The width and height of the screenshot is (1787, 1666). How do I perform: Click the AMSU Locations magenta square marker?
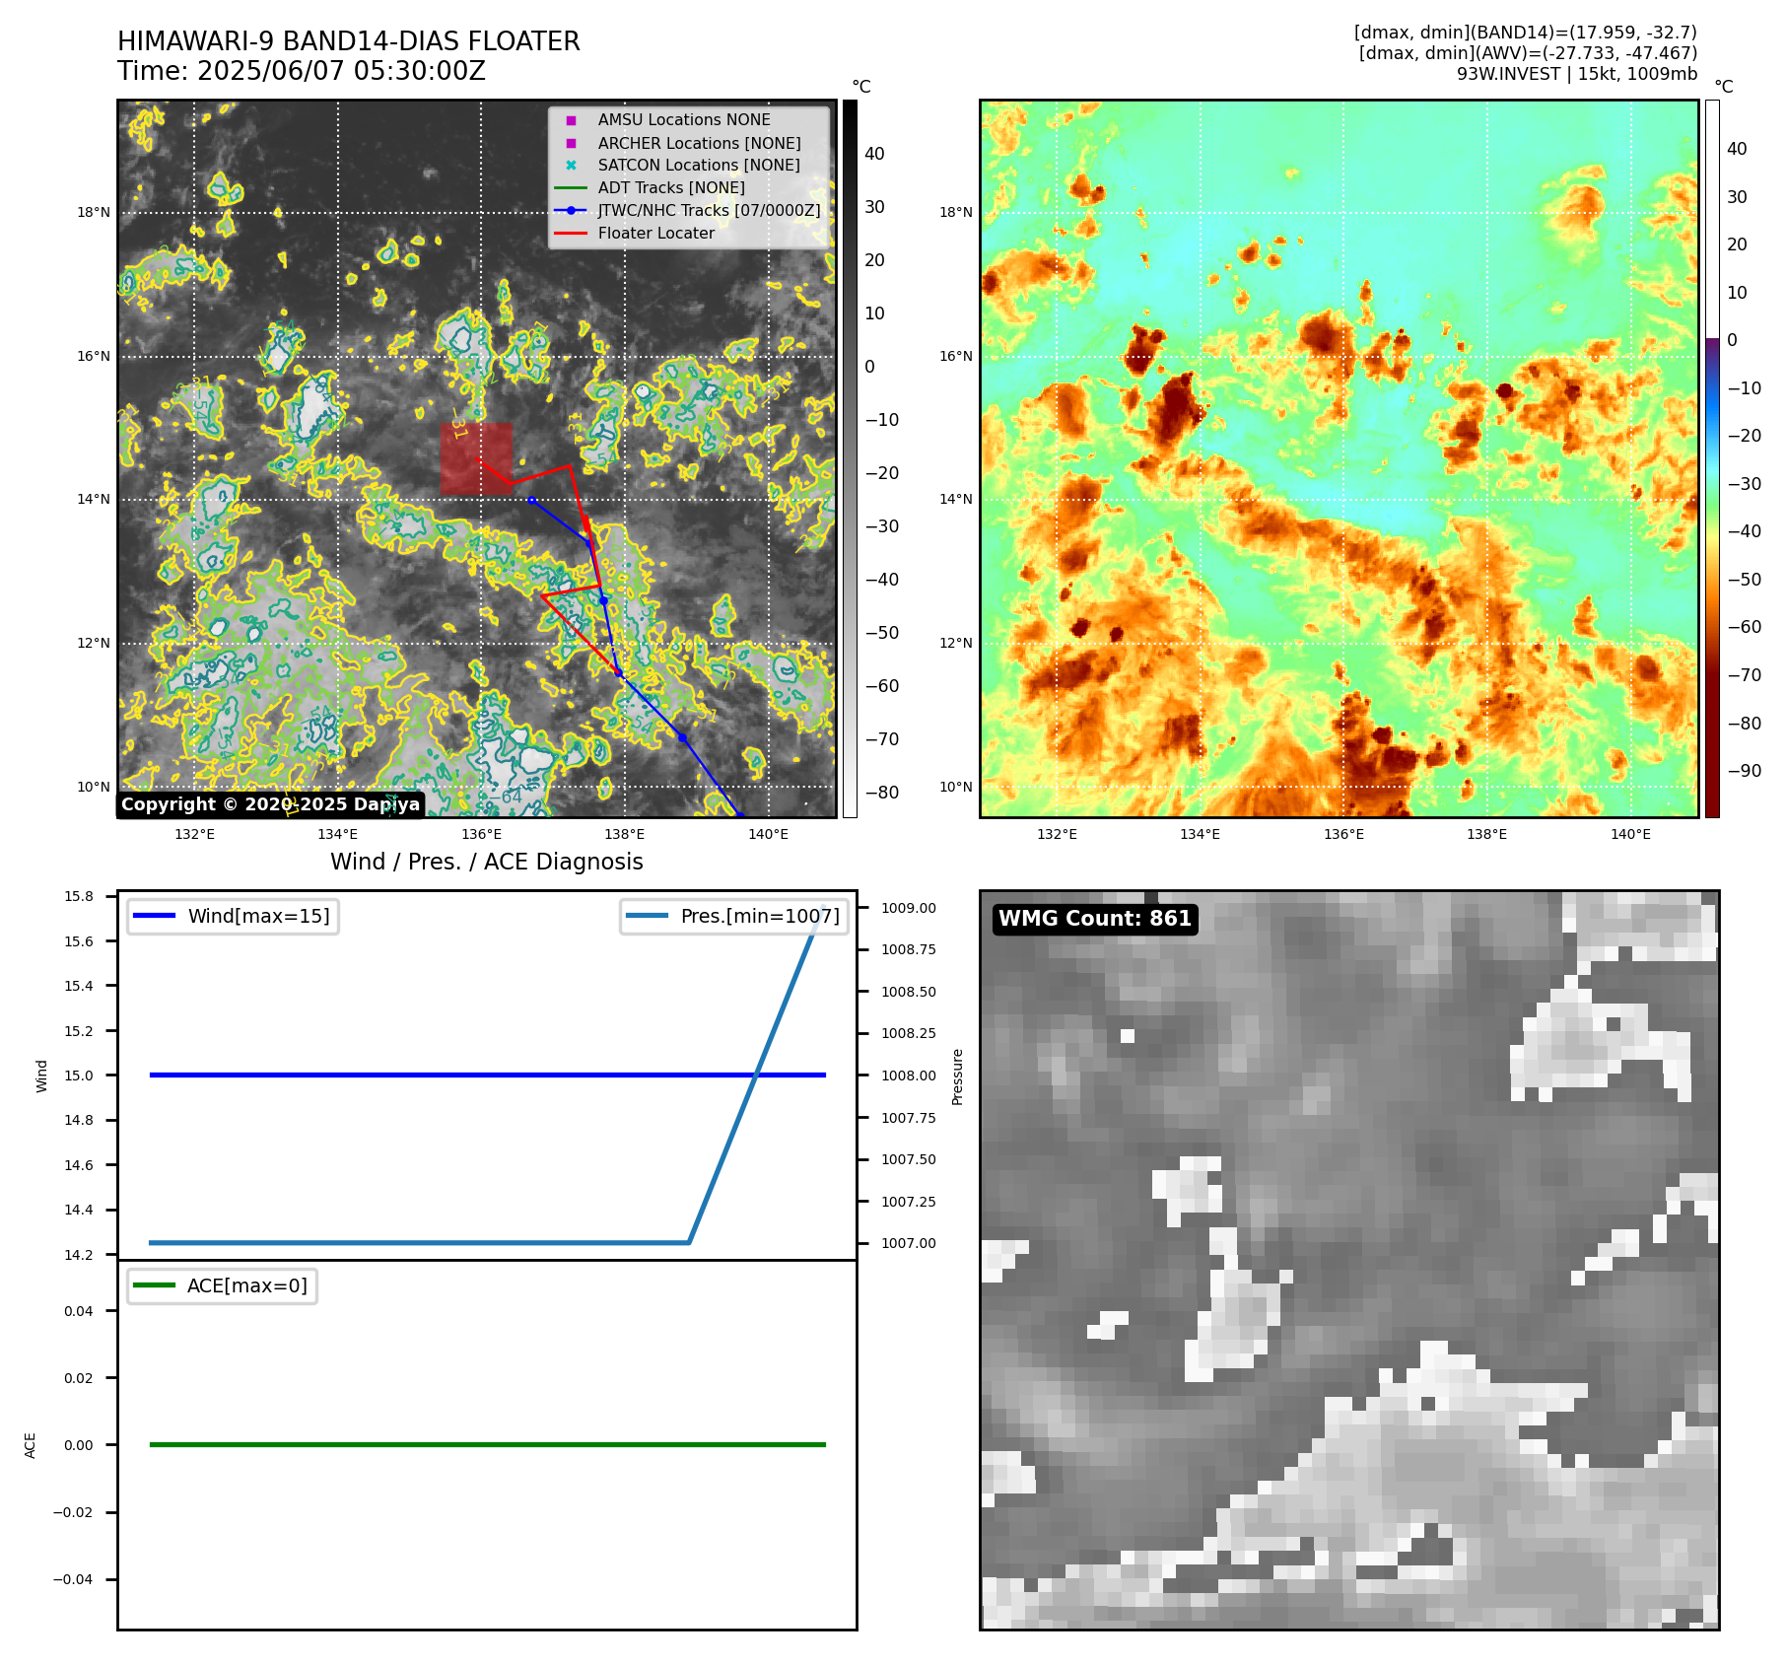(571, 120)
